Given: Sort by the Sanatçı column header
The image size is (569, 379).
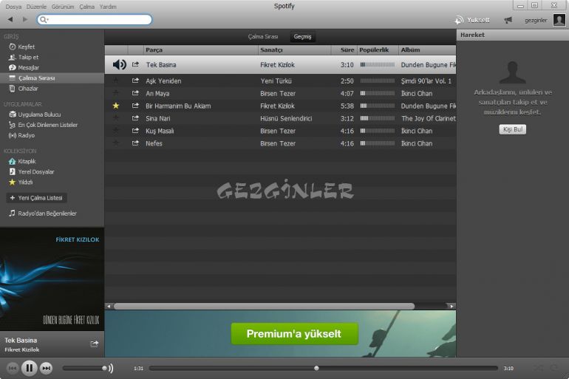Looking at the screenshot, I should click(295, 50).
